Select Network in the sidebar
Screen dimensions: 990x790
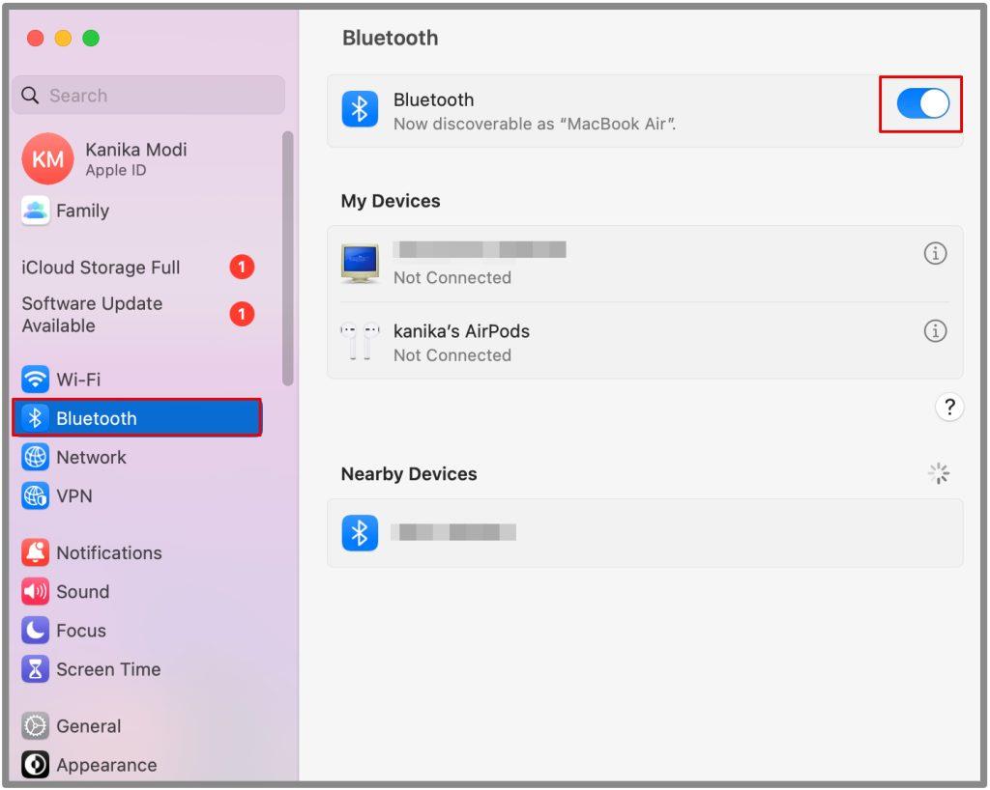[x=137, y=457]
